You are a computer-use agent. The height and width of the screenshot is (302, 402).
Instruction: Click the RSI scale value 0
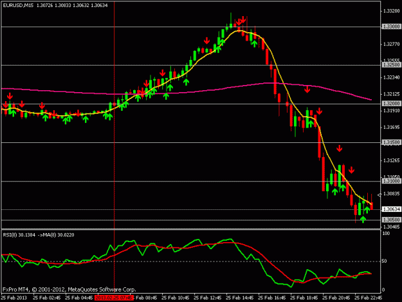pyautogui.click(x=383, y=290)
